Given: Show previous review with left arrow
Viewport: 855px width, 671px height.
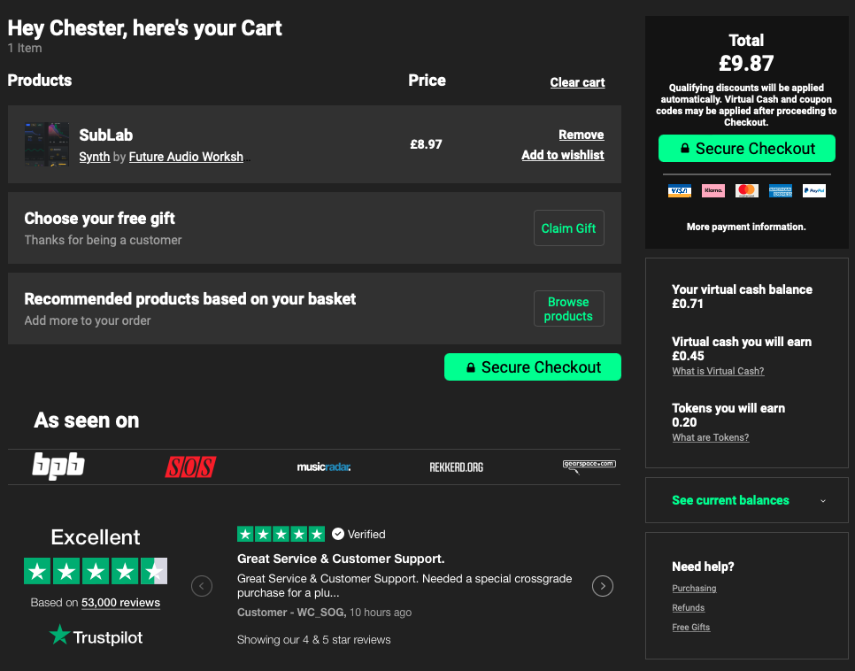Looking at the screenshot, I should (202, 586).
